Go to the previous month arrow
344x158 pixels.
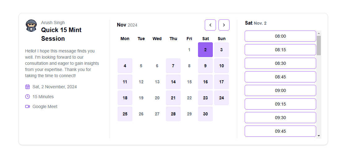(210, 25)
